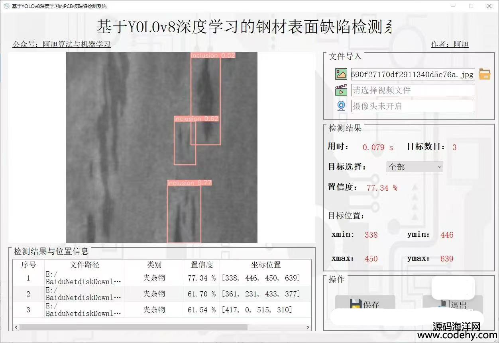Select row 2 file path cell
499x343 pixels.
pos(84,294)
